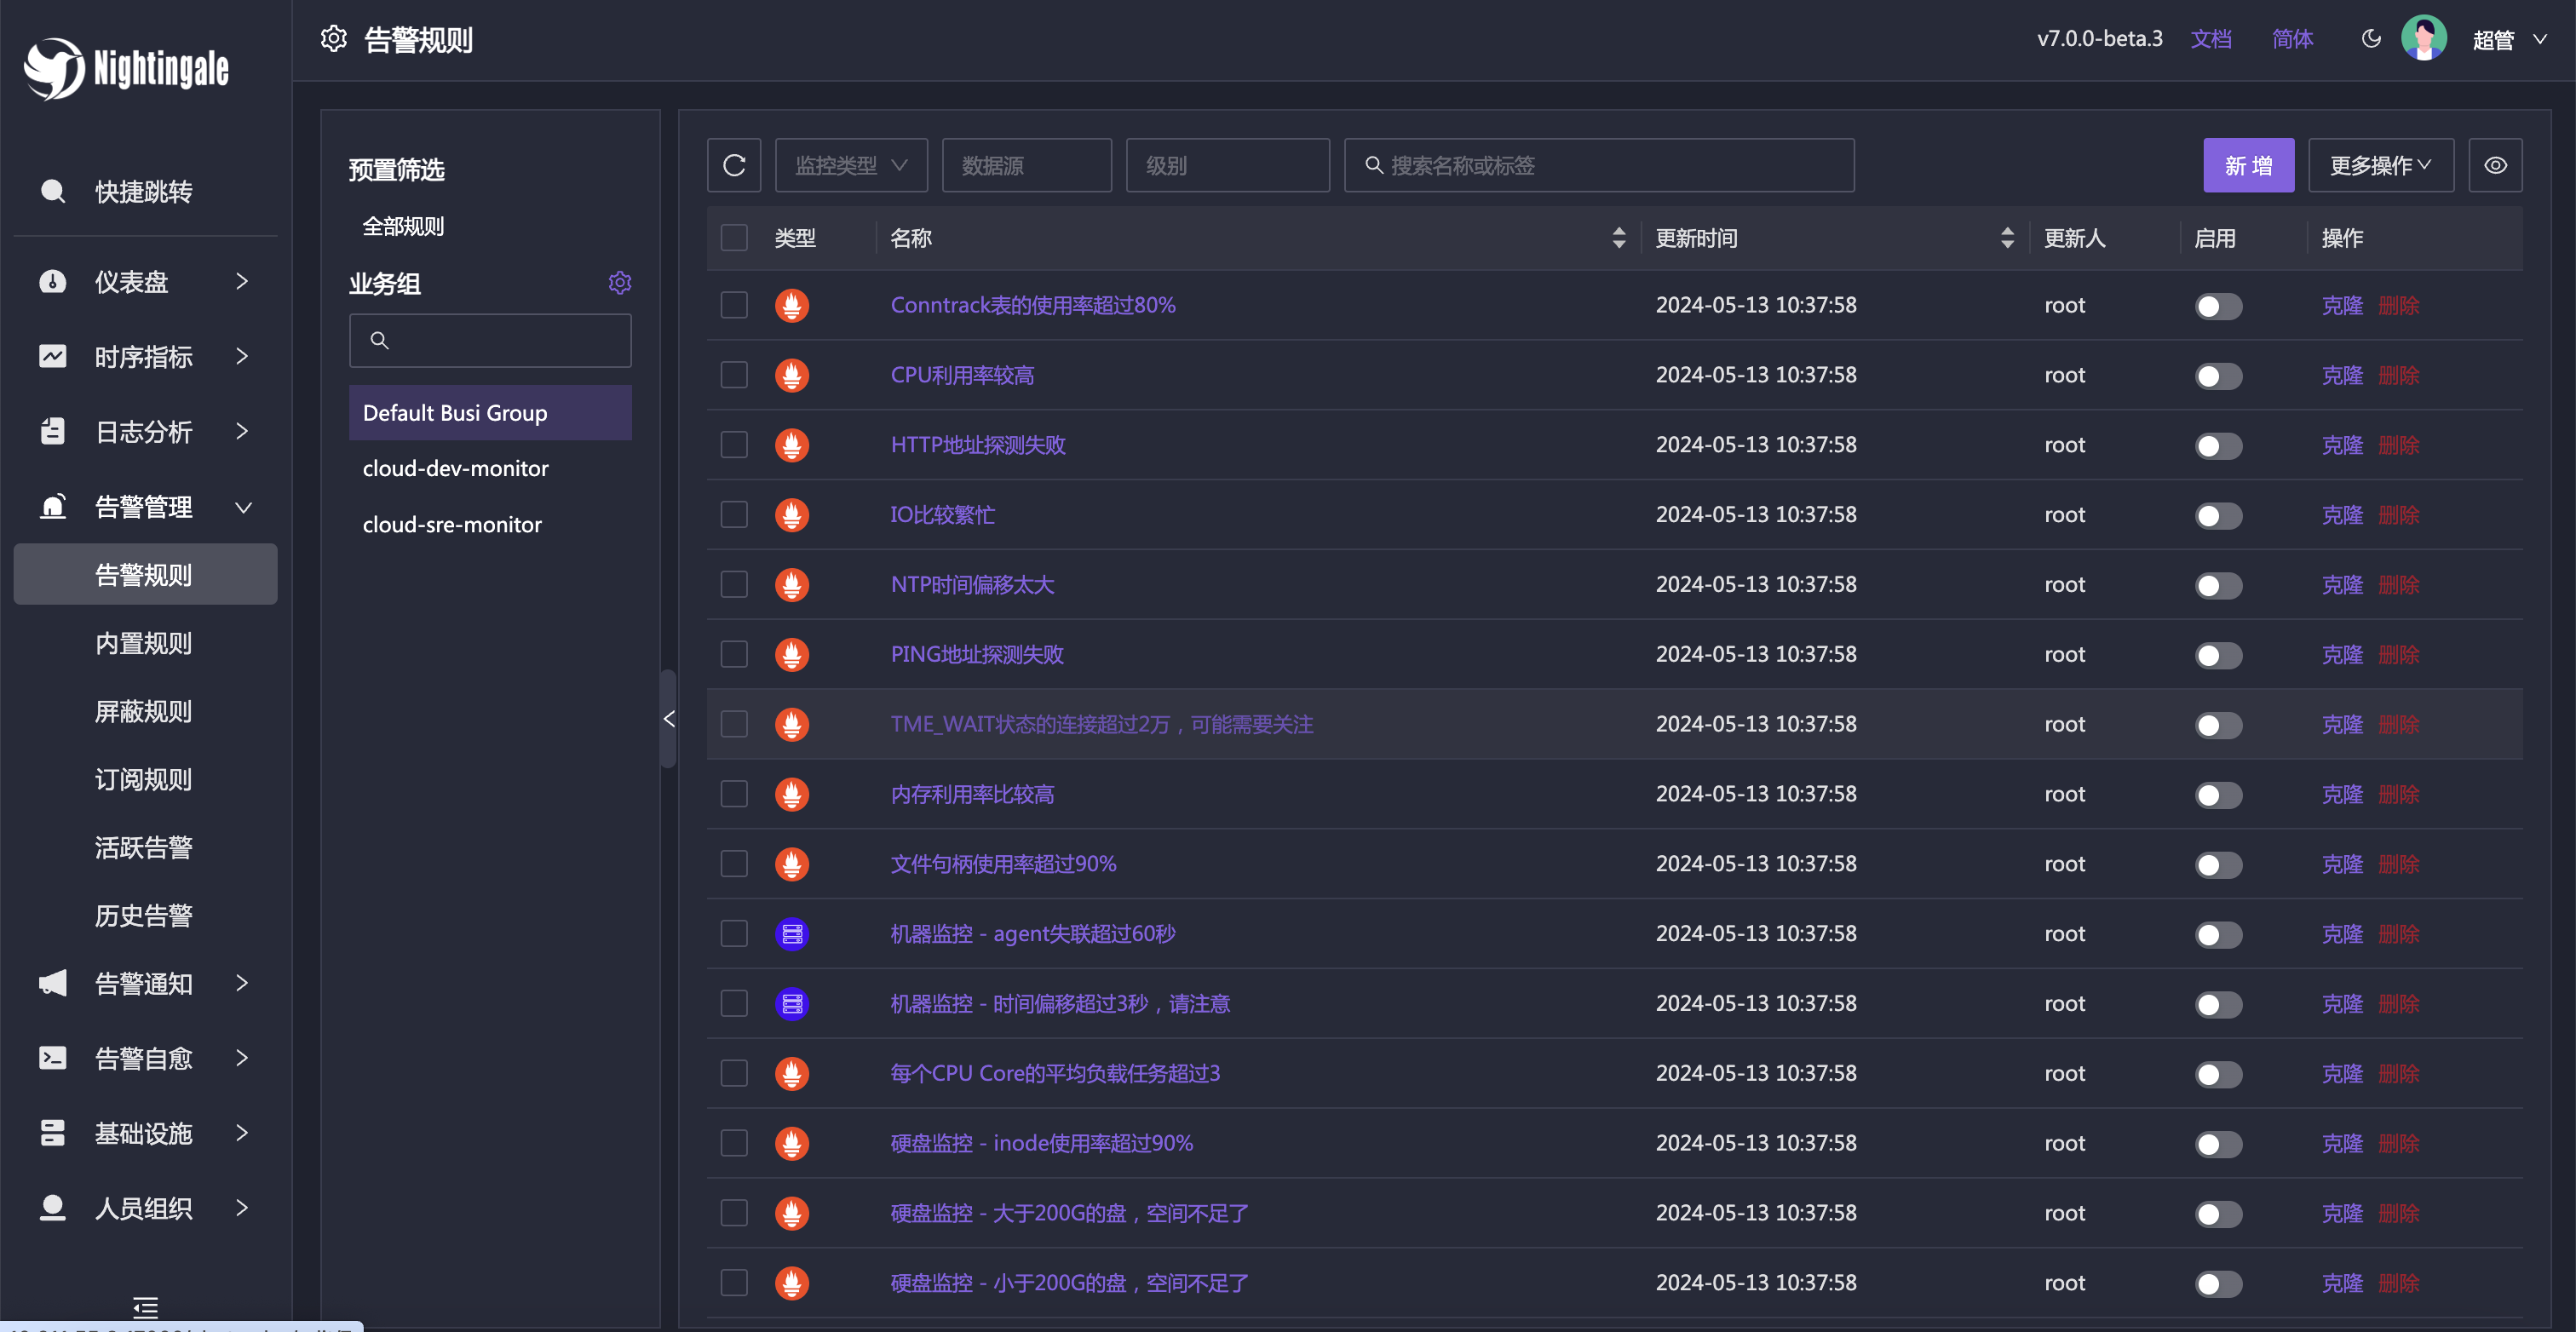Screen dimensions: 2576x1332
Task: Expand the 时序指标 menu
Action: pos(146,356)
